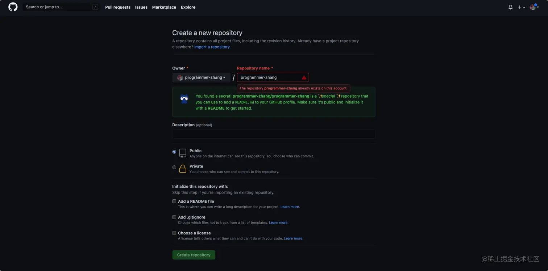
Task: Check Add a README file
Action: (174, 201)
